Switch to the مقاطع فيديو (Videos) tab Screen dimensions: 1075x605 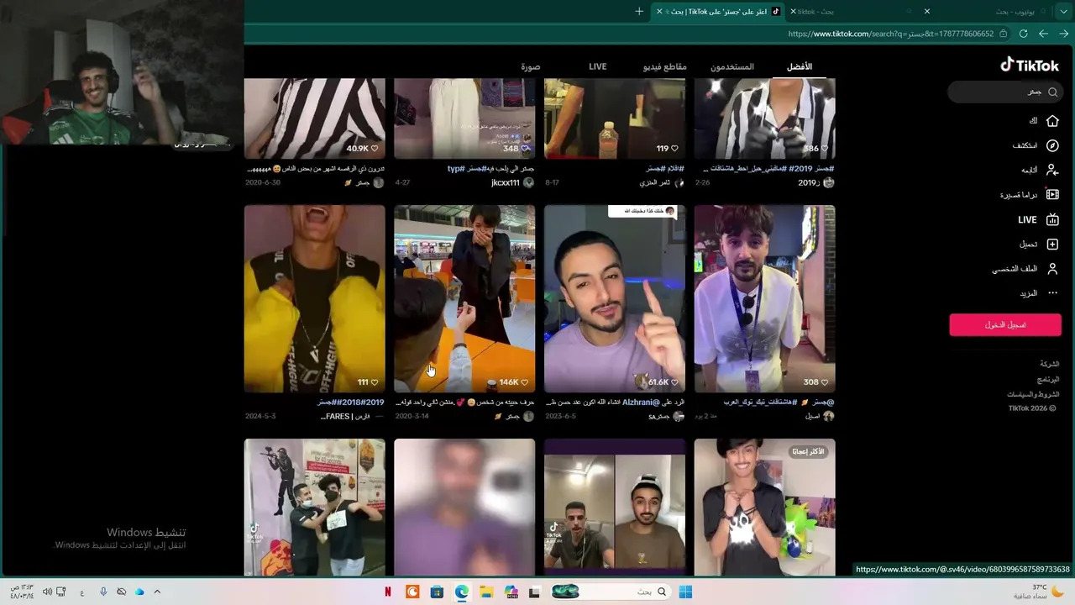pos(665,66)
